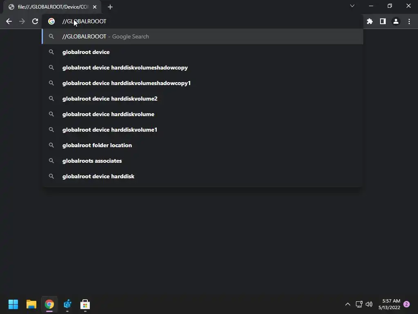418x314 pixels.
Task: Open the Windows Start menu
Action: click(13, 304)
